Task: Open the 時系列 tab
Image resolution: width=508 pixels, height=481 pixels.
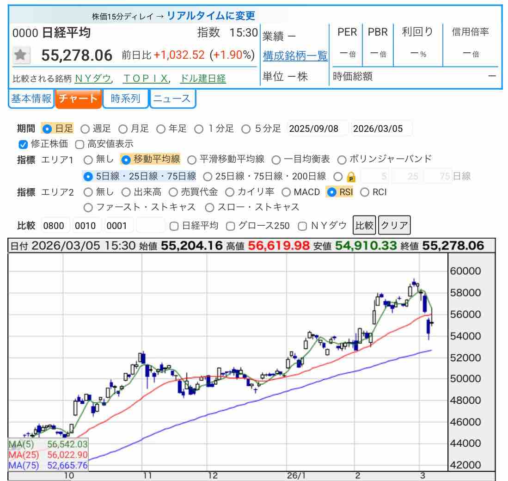Action: coord(125,99)
